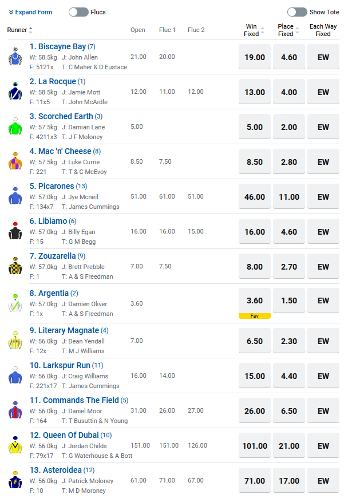Click Mac 'n' Cheese's silks icon

pyautogui.click(x=15, y=161)
